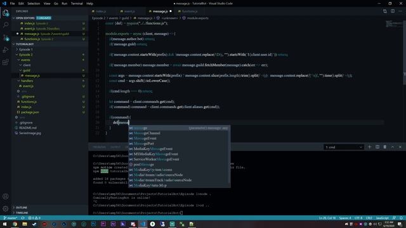The image size is (406, 228).
Task: Open the Go menu
Action: [x=56, y=4]
